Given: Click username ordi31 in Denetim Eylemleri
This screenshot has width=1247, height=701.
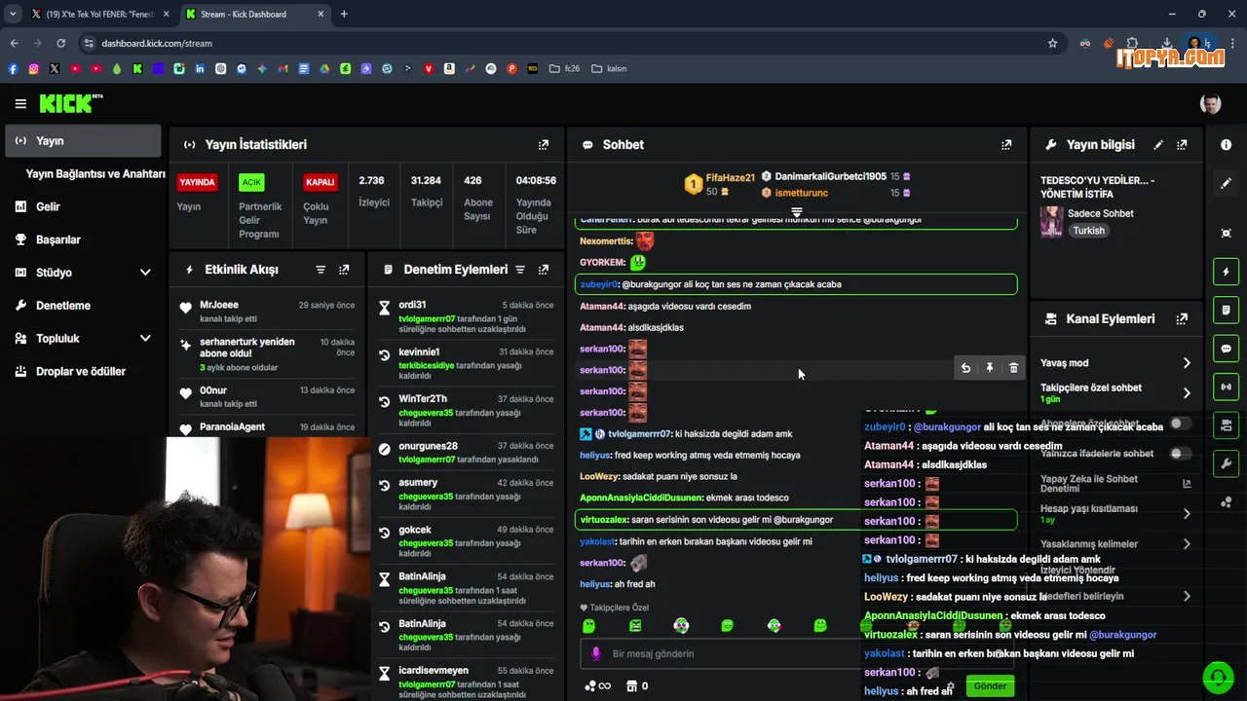Looking at the screenshot, I should coord(412,305).
